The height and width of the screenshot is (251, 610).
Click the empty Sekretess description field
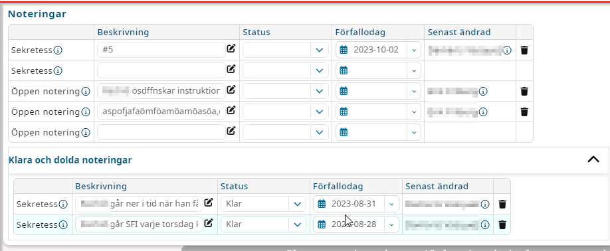[x=161, y=70]
